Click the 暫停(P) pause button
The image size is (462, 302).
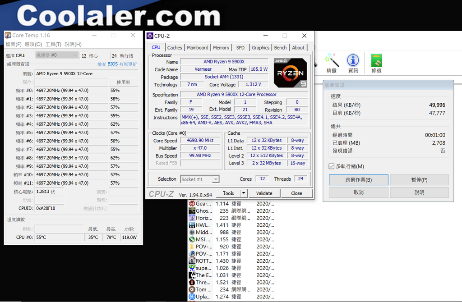(419, 180)
